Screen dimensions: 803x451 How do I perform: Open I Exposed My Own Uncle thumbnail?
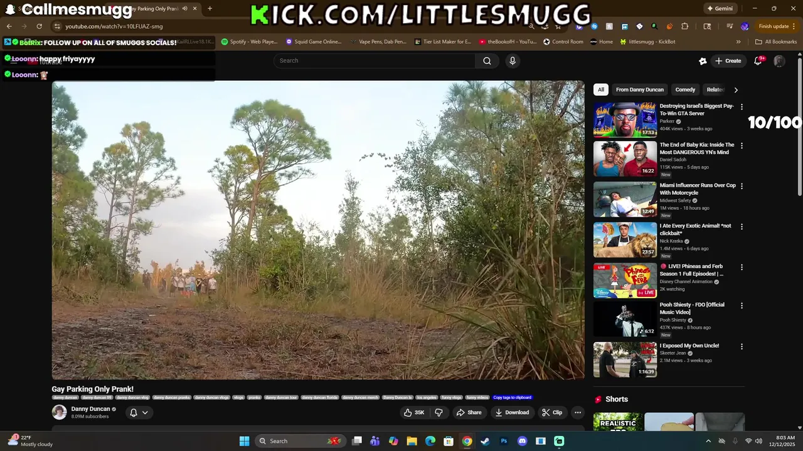(625, 359)
